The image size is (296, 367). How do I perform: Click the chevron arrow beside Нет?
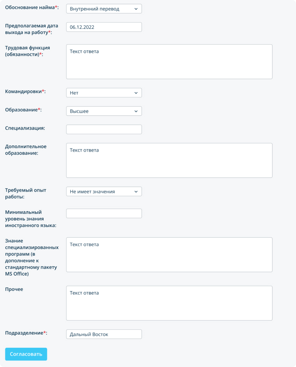coord(136,93)
